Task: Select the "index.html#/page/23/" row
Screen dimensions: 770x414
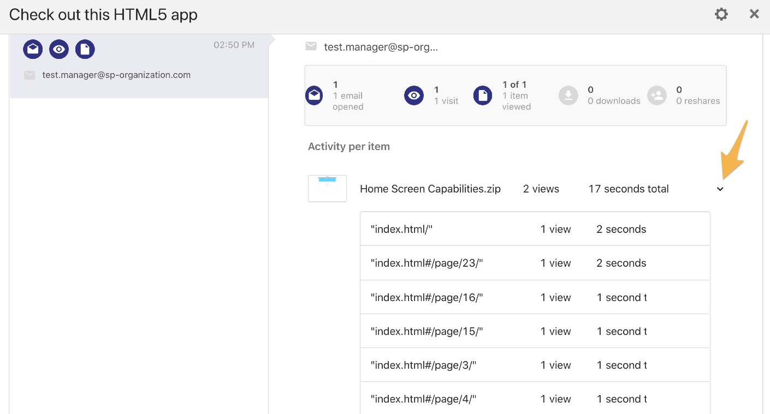Action: tap(535, 263)
